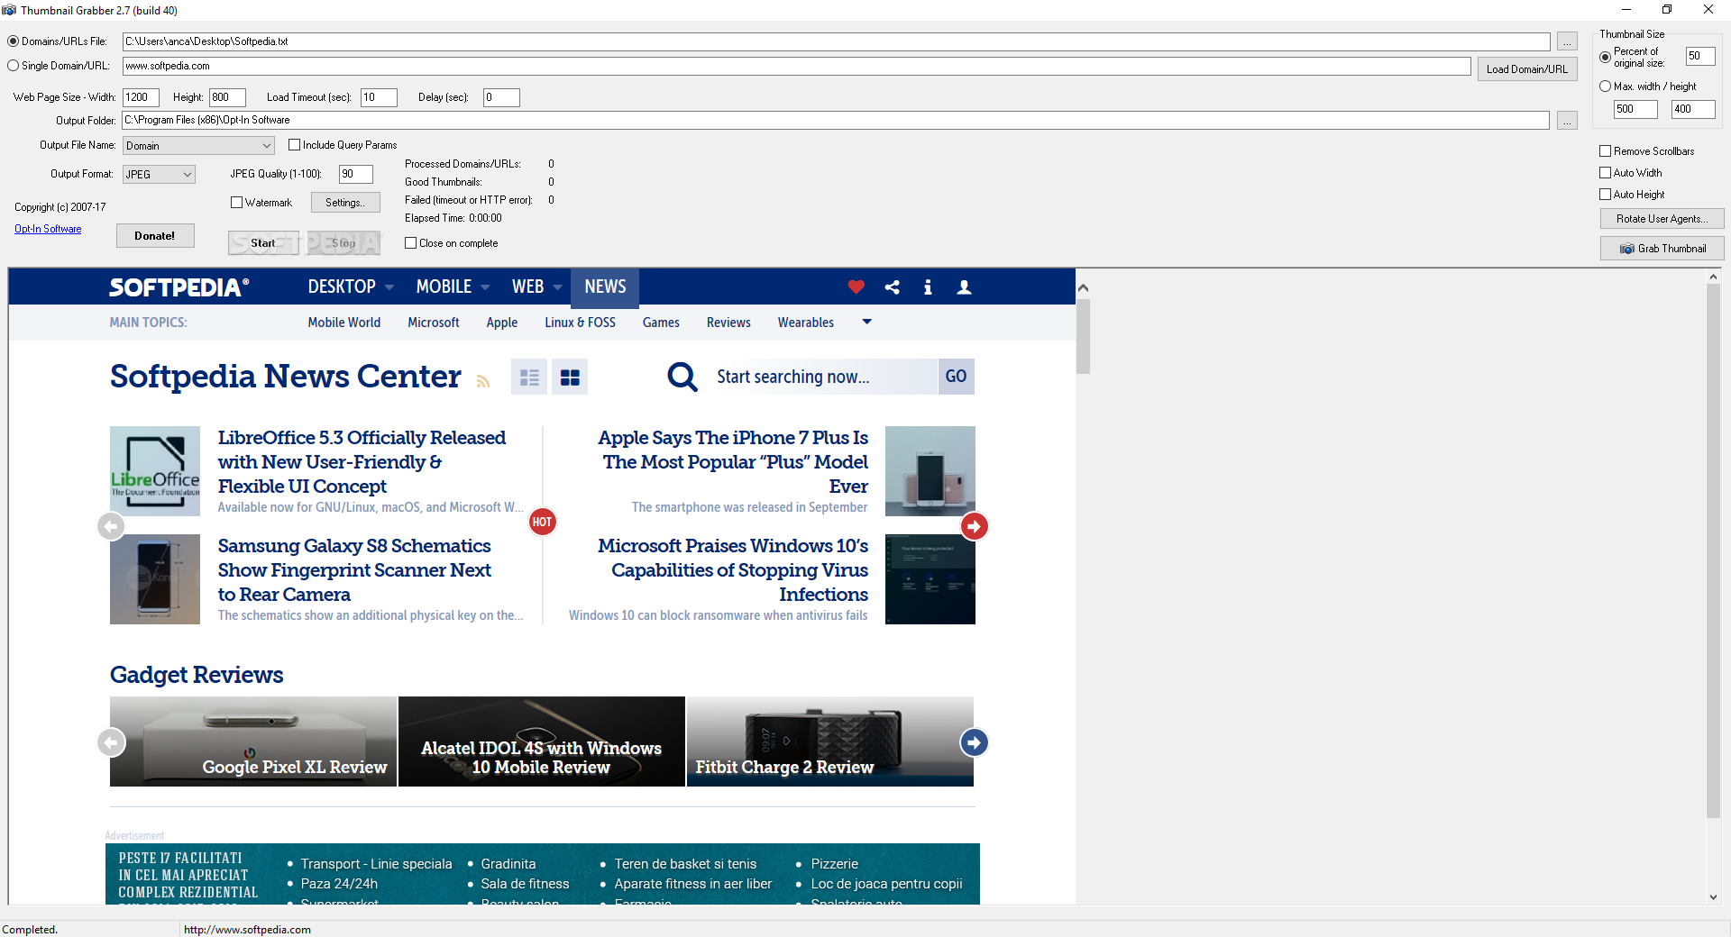Click the GO search button
This screenshot has height=937, width=1731.
[956, 377]
